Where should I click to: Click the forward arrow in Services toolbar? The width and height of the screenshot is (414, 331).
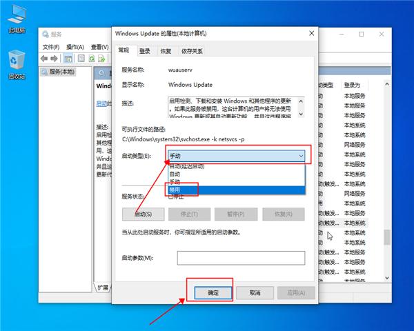pos(54,59)
